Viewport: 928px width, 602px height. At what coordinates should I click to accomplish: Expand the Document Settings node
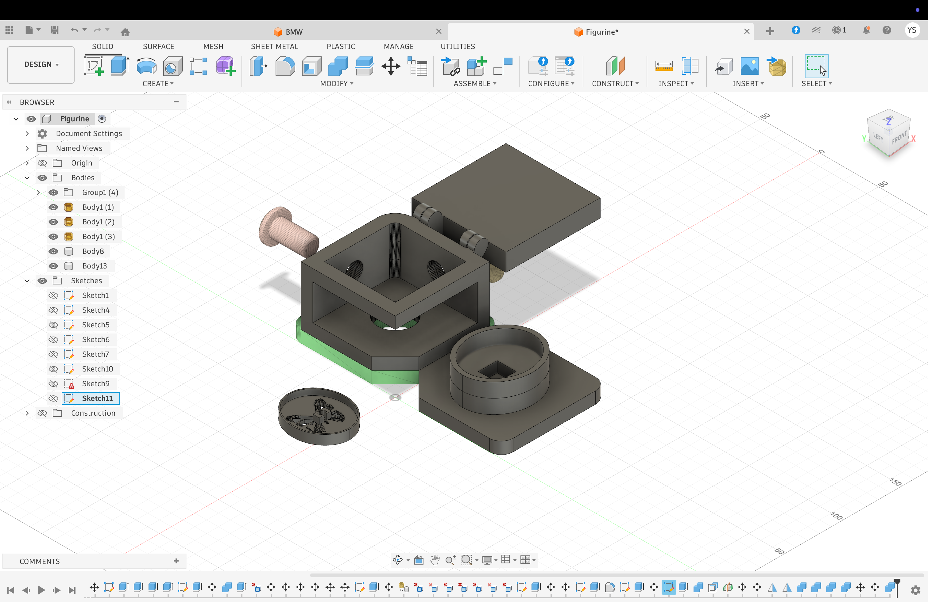(x=27, y=134)
